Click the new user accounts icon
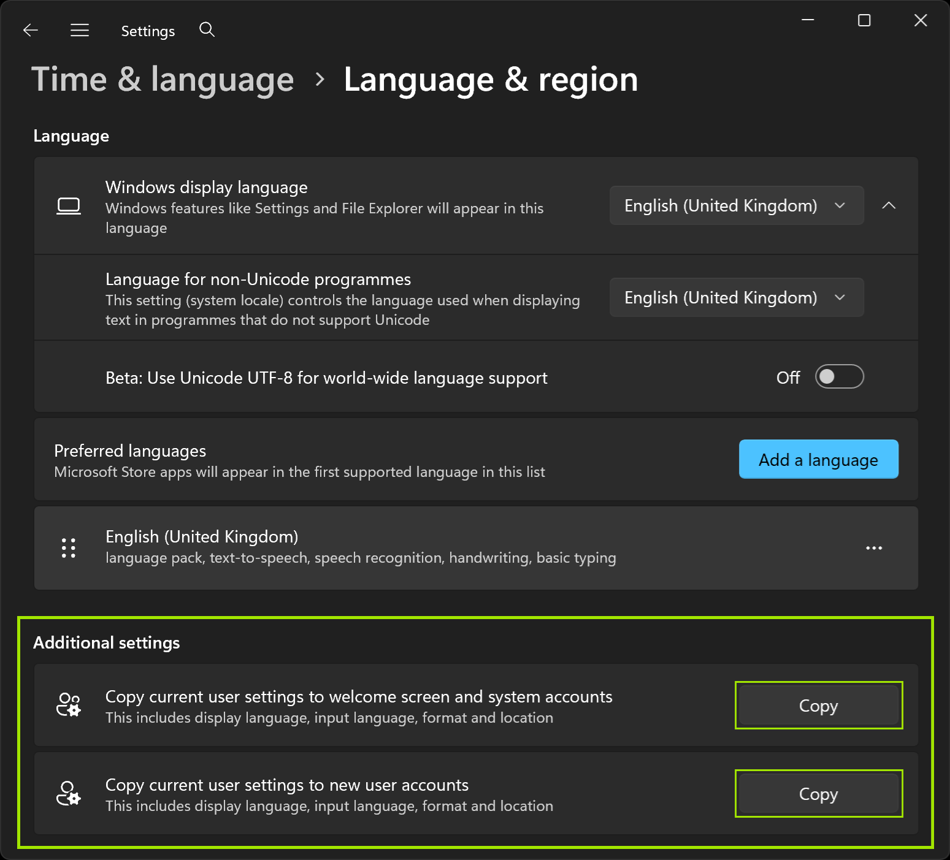950x860 pixels. pyautogui.click(x=68, y=794)
